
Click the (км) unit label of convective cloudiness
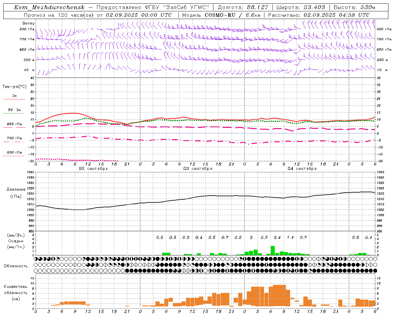tap(16, 299)
